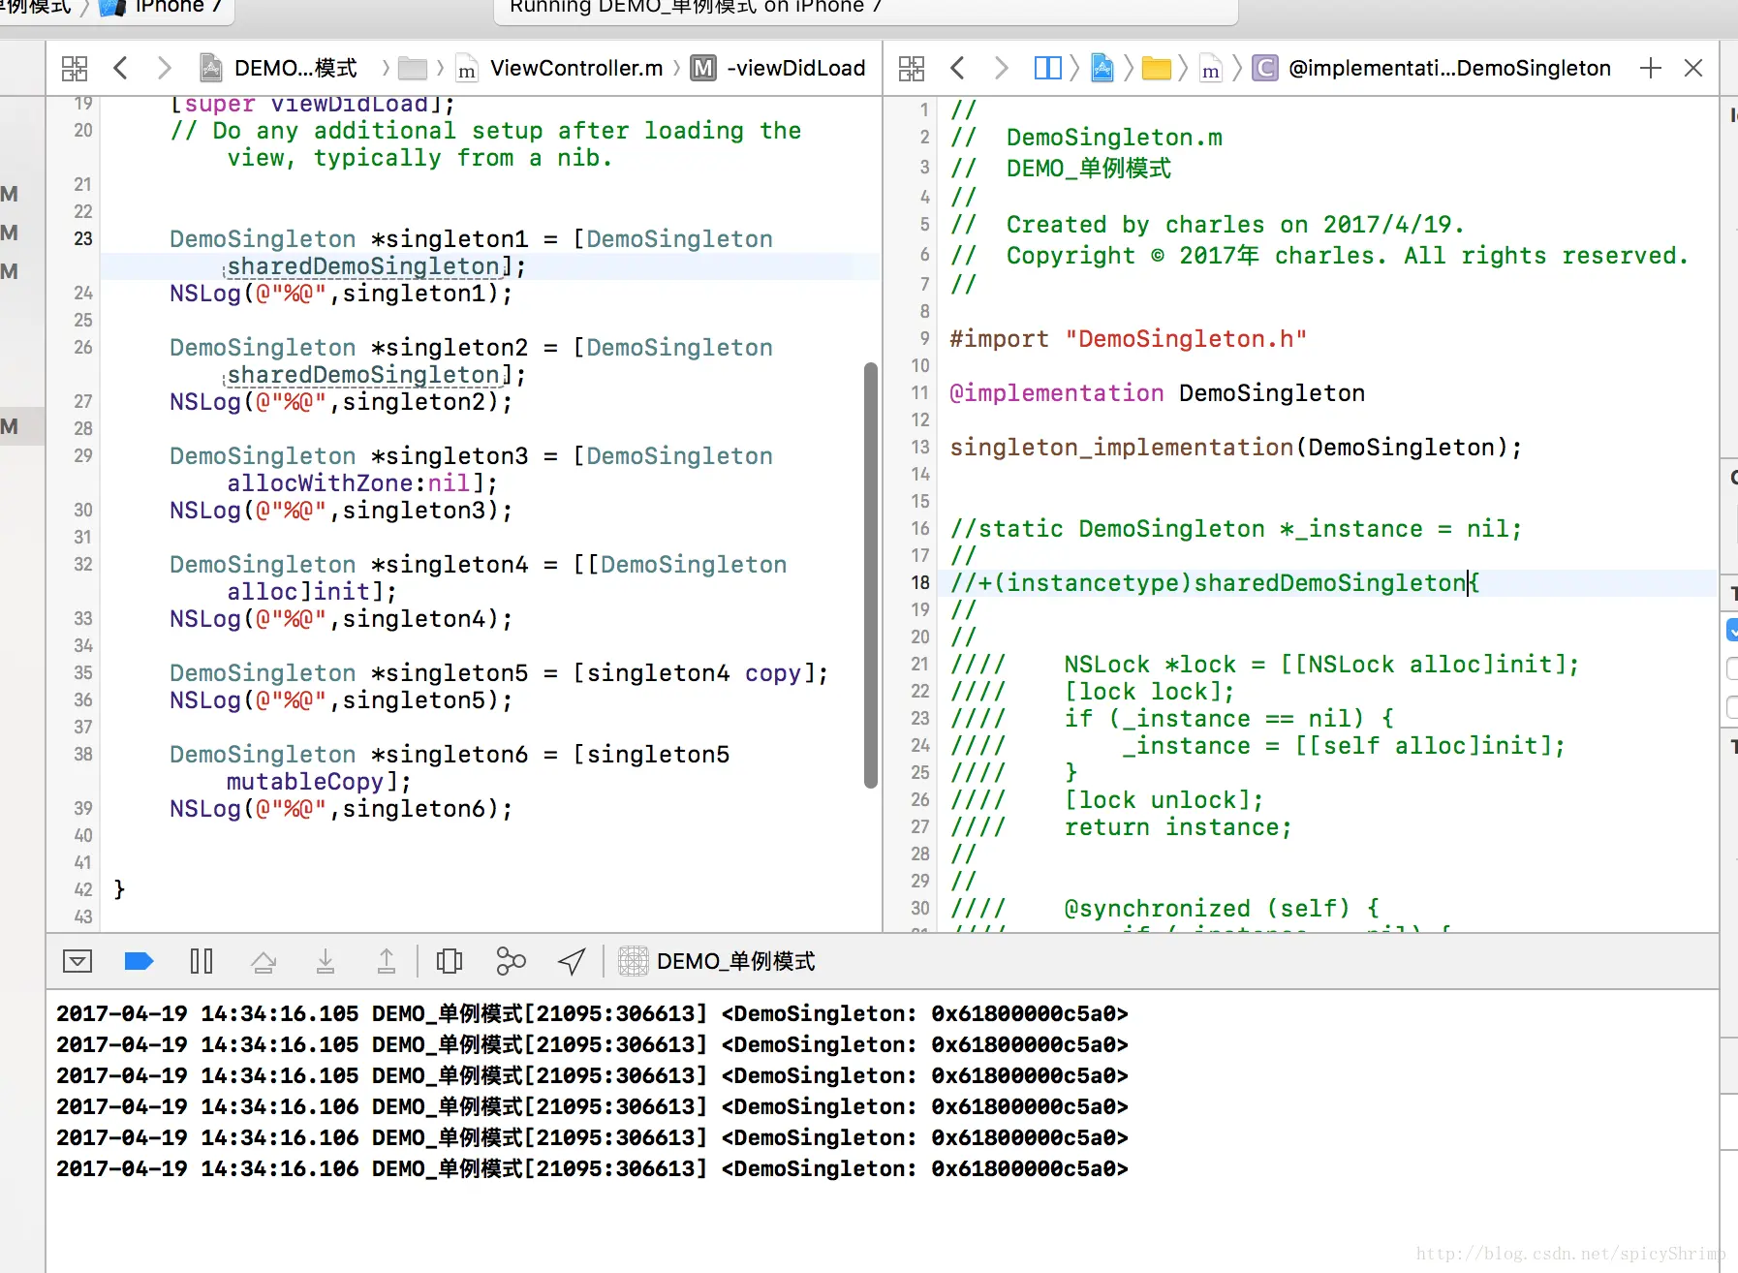Step into the function
The image size is (1738, 1273).
click(x=326, y=961)
